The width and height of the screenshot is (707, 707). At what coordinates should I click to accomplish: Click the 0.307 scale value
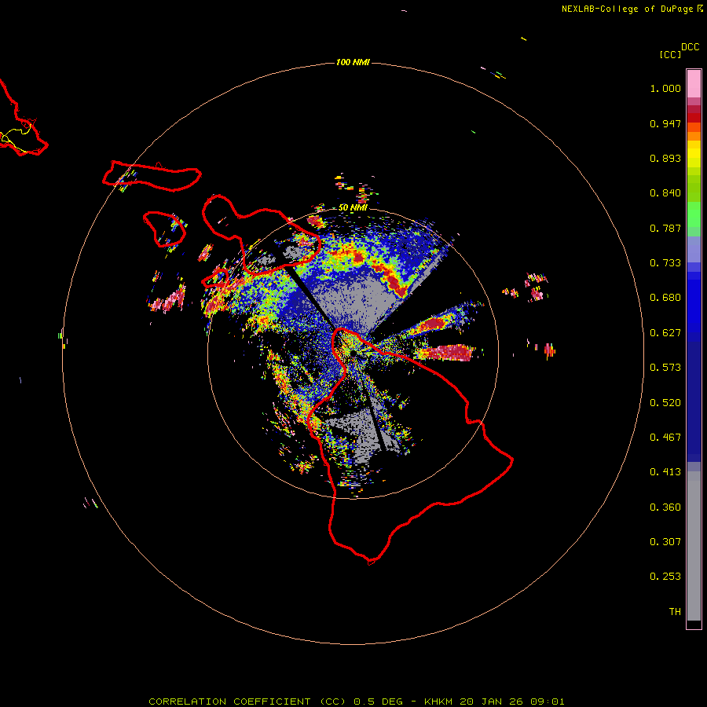(665, 542)
